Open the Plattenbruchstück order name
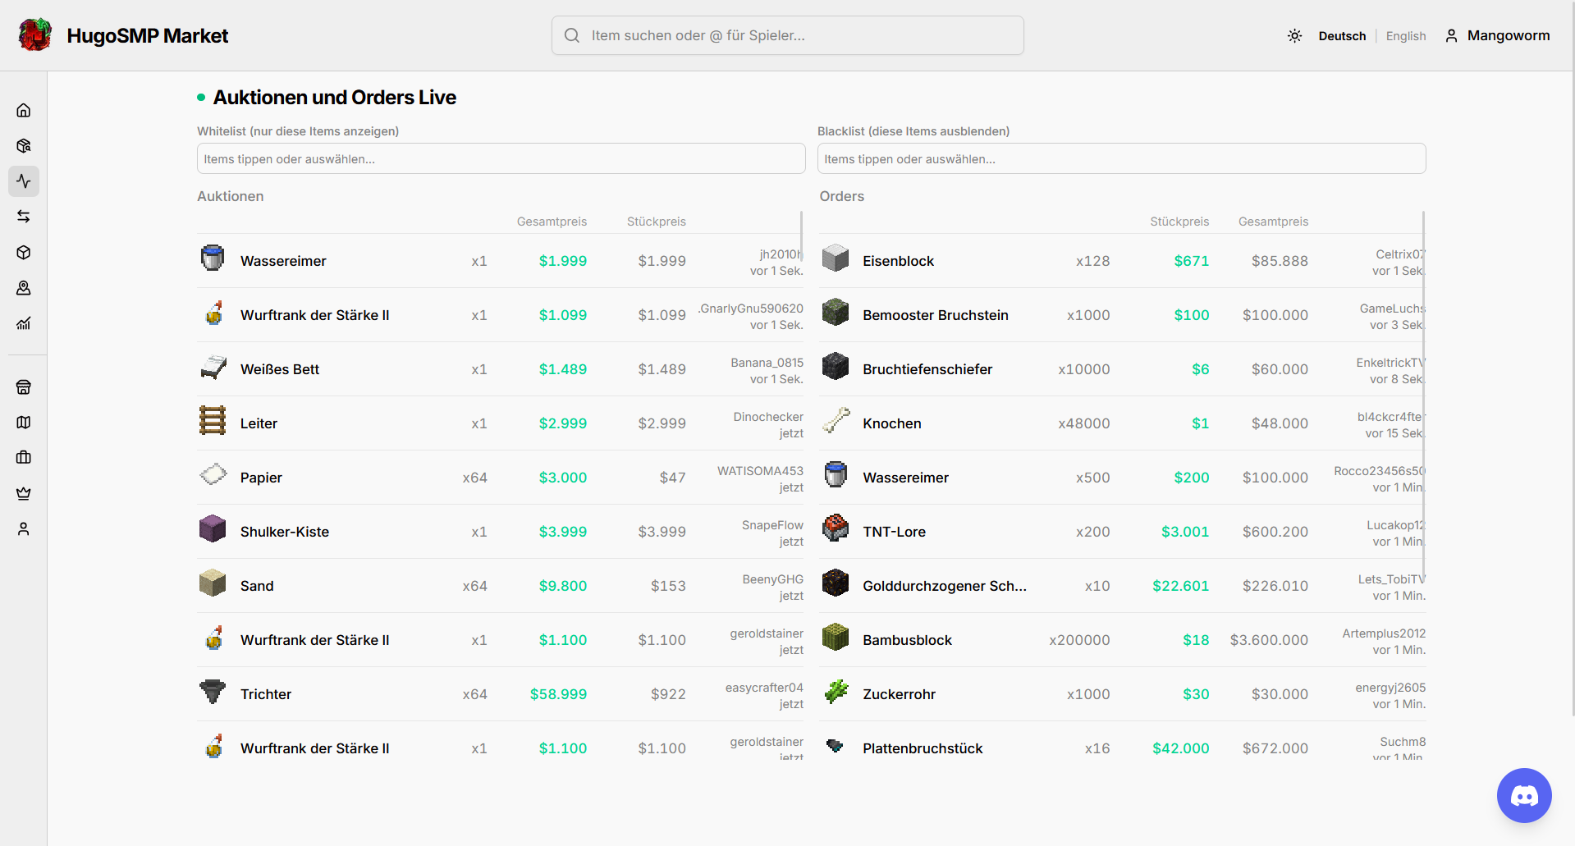The height and width of the screenshot is (846, 1575). (x=923, y=748)
